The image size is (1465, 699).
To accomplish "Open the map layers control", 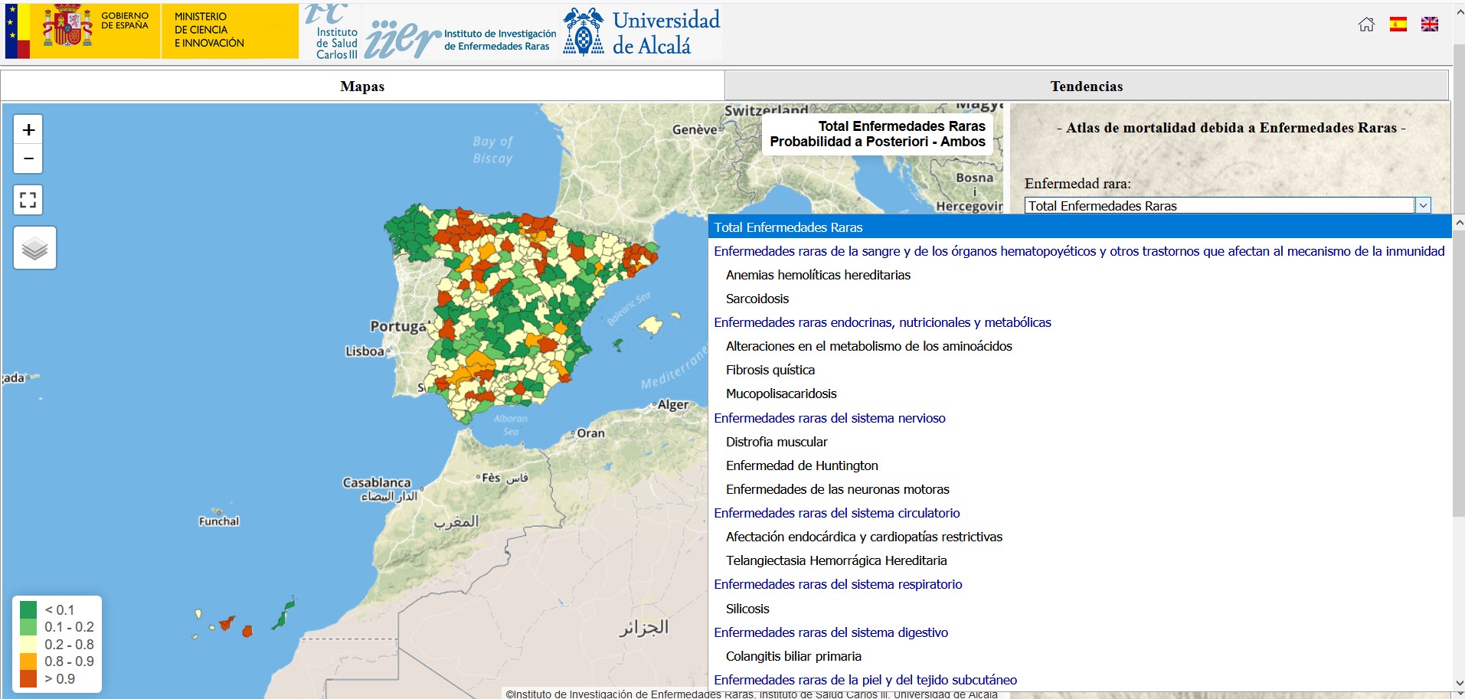I will pos(34,247).
